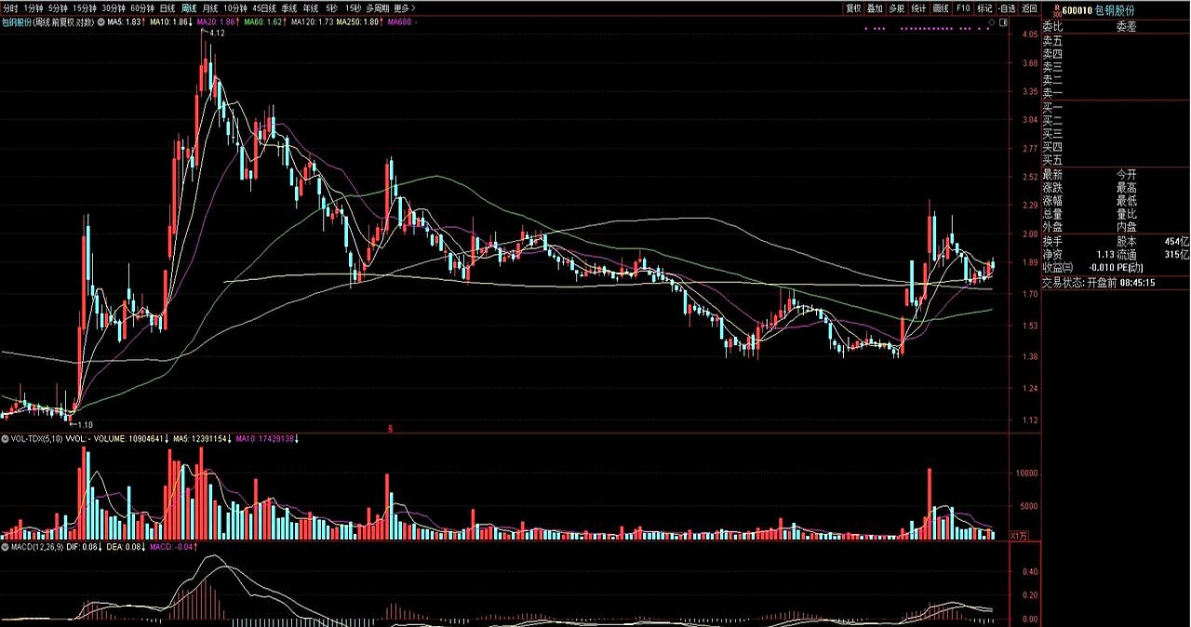This screenshot has width=1191, height=627.
Task: Click the MA120: 1.73 label
Action: coord(312,20)
